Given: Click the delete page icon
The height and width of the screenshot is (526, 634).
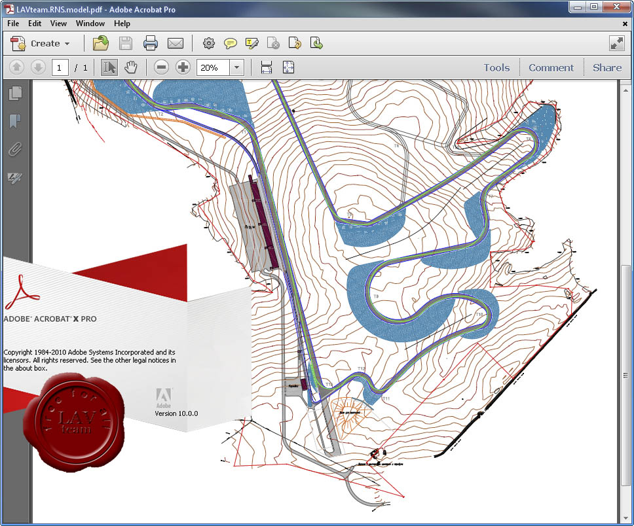Looking at the screenshot, I should (273, 43).
